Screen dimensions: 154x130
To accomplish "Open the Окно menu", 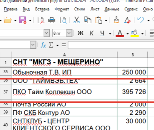I will tap(148, 9).
